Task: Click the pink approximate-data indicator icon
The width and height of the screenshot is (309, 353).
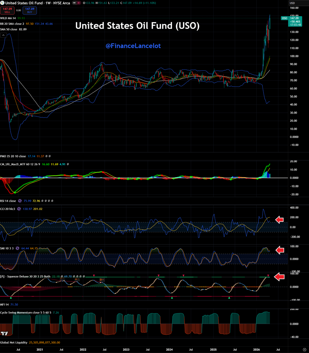Action: click(x=78, y=3)
